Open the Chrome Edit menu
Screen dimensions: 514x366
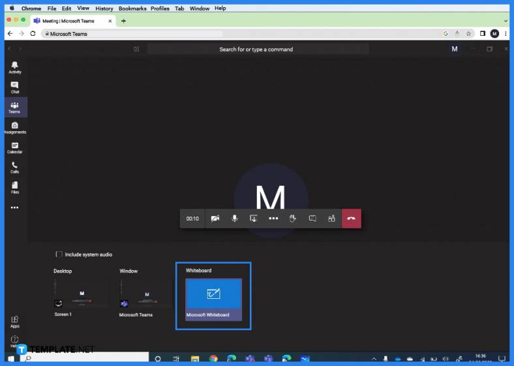(x=67, y=8)
